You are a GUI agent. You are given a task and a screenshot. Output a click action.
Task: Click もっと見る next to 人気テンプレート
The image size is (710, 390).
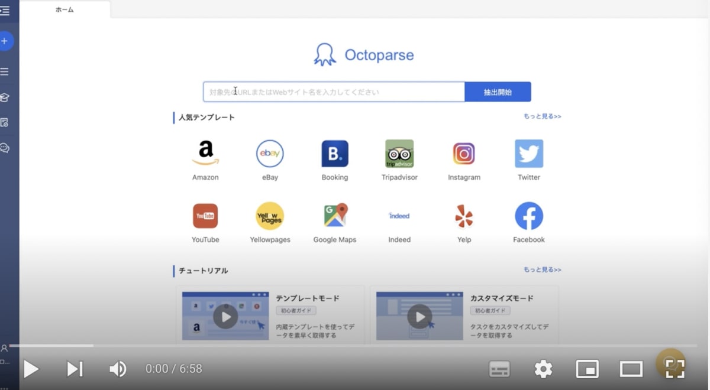[x=543, y=116]
